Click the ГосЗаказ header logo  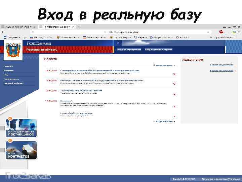[x=39, y=43]
